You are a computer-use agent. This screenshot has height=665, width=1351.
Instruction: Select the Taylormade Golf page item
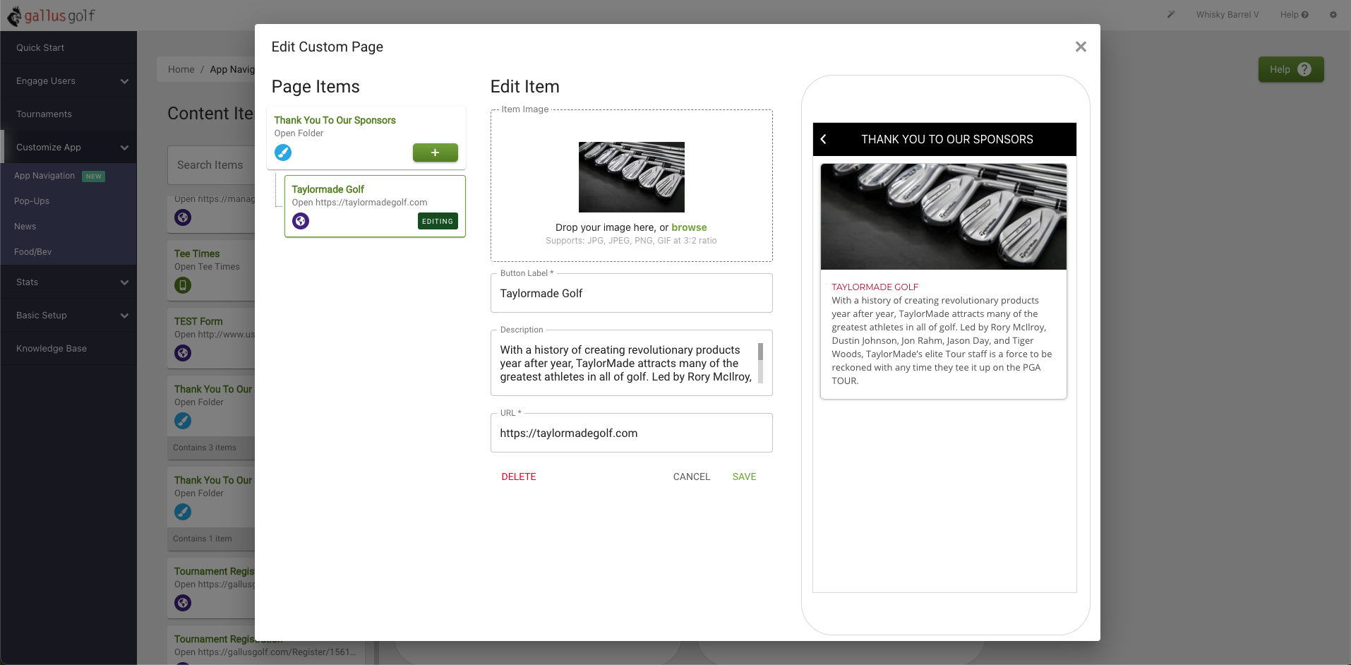click(x=375, y=206)
